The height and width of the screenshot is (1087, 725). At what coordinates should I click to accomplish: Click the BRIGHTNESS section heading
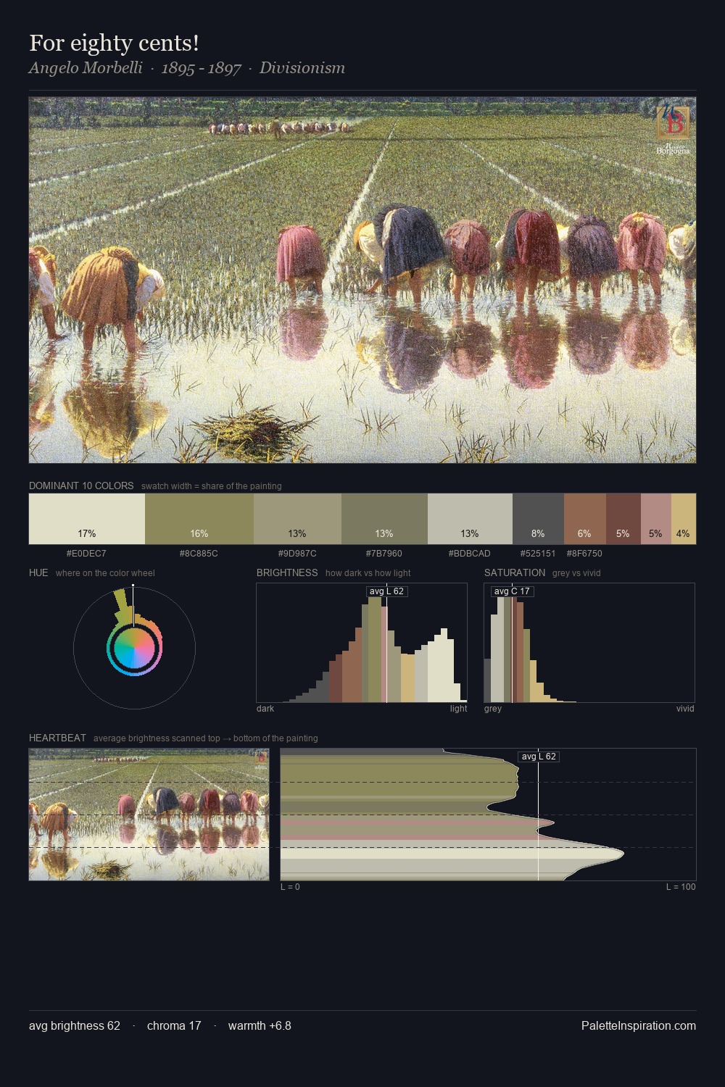[x=287, y=572]
